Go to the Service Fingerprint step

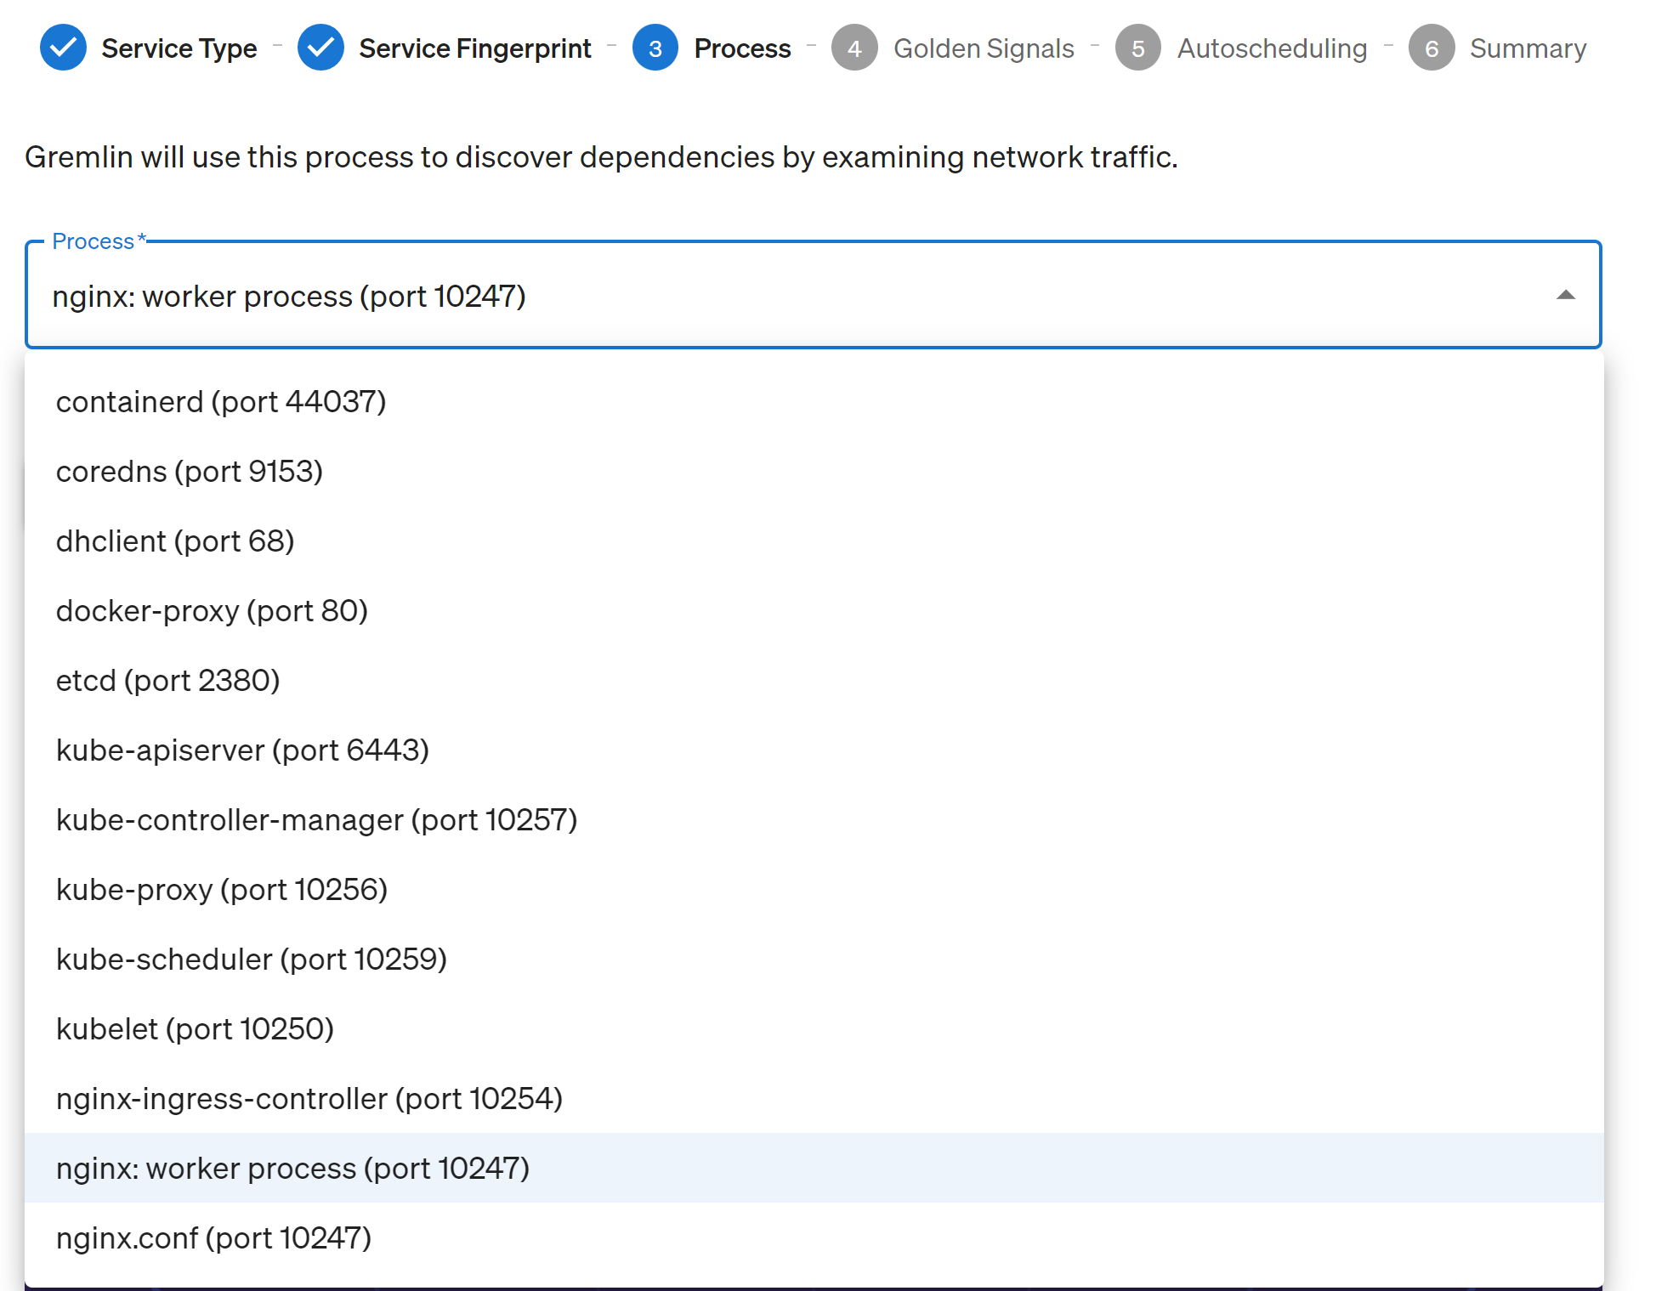474,48
